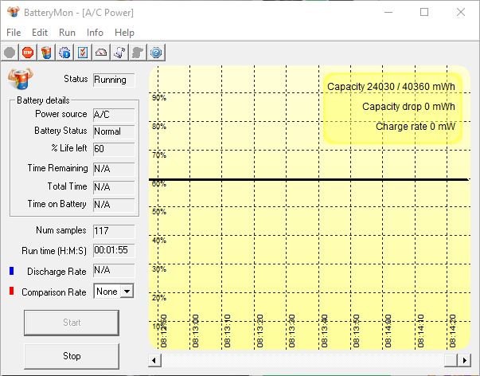Click the Num samples value field
The image size is (480, 376).
(x=114, y=230)
